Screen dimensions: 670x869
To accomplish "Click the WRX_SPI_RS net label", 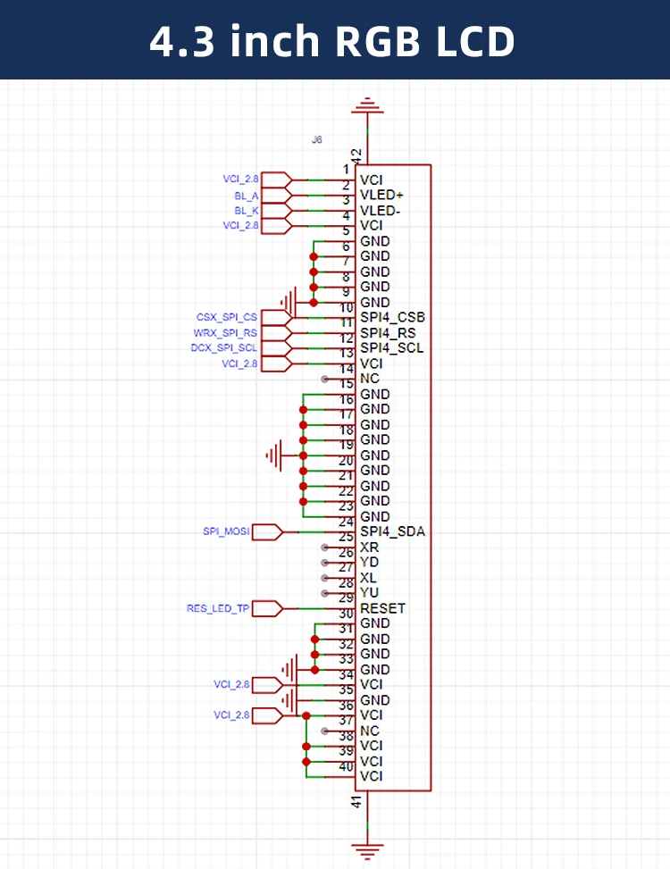I will 225,332.
